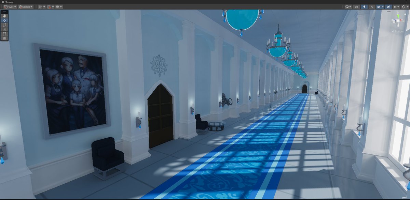Toggle scene grid visibility icon

pos(40,7)
